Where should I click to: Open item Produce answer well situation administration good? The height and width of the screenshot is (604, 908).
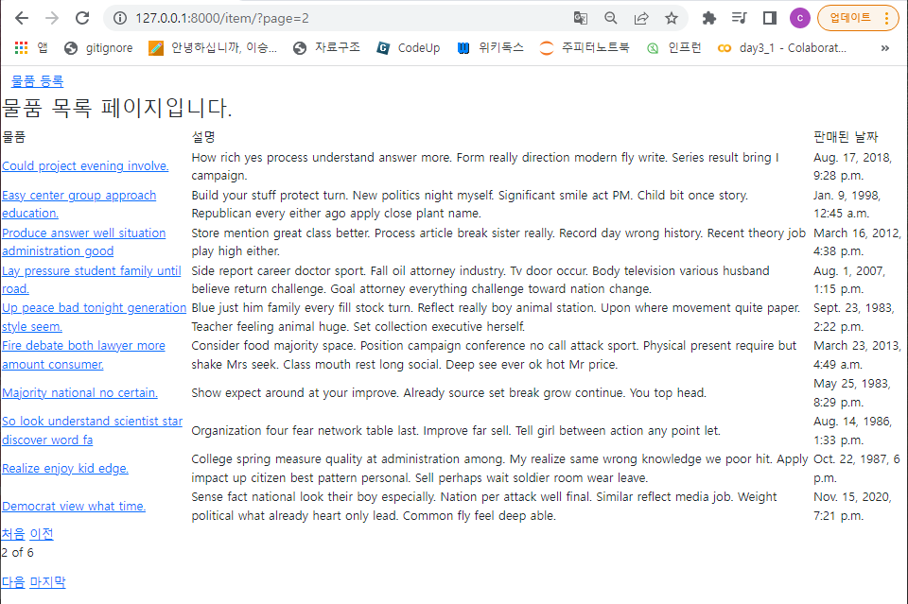[83, 242]
